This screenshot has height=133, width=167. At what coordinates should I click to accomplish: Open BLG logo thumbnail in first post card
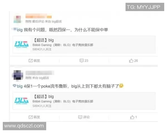(x=21, y=44)
